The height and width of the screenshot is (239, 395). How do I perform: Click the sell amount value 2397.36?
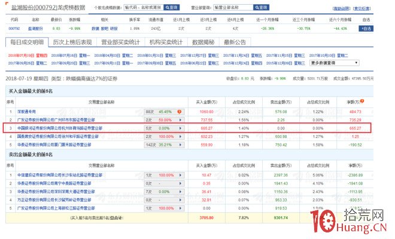point(281,175)
